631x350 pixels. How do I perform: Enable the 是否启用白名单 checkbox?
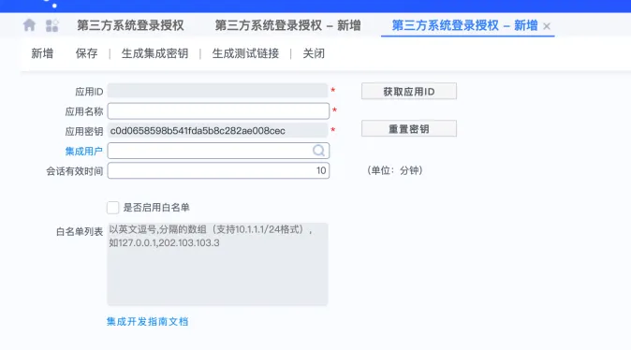(x=112, y=208)
